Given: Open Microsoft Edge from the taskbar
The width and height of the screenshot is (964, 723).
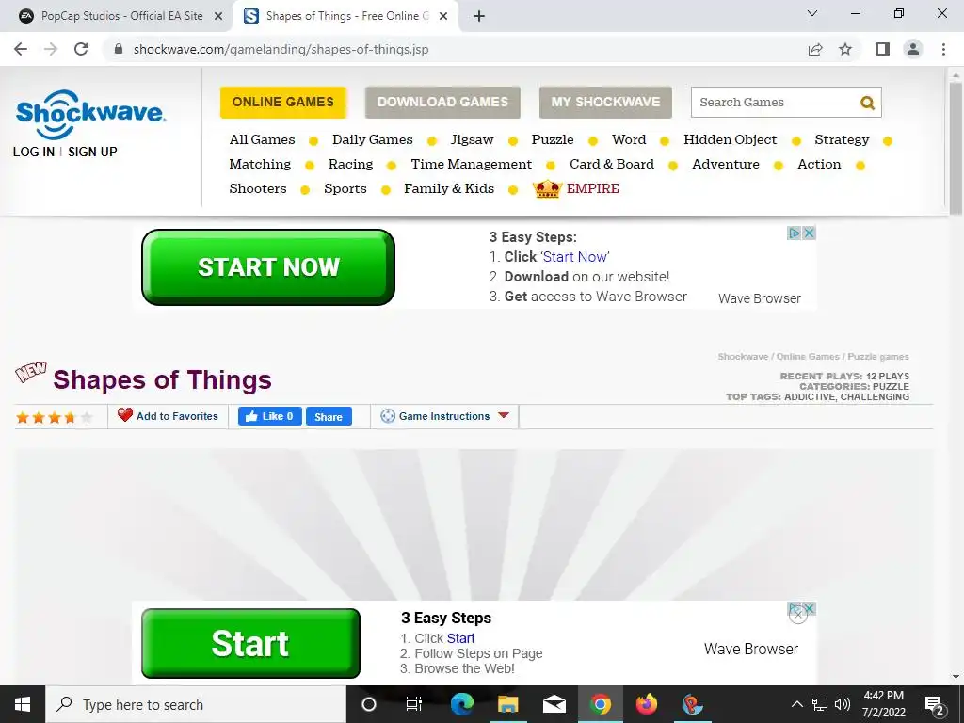Looking at the screenshot, I should click(461, 704).
